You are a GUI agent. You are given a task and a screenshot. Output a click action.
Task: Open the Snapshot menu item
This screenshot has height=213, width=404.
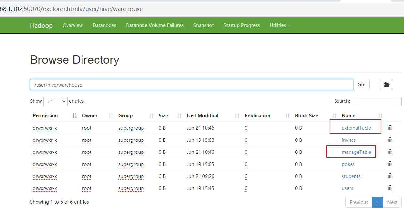[203, 25]
